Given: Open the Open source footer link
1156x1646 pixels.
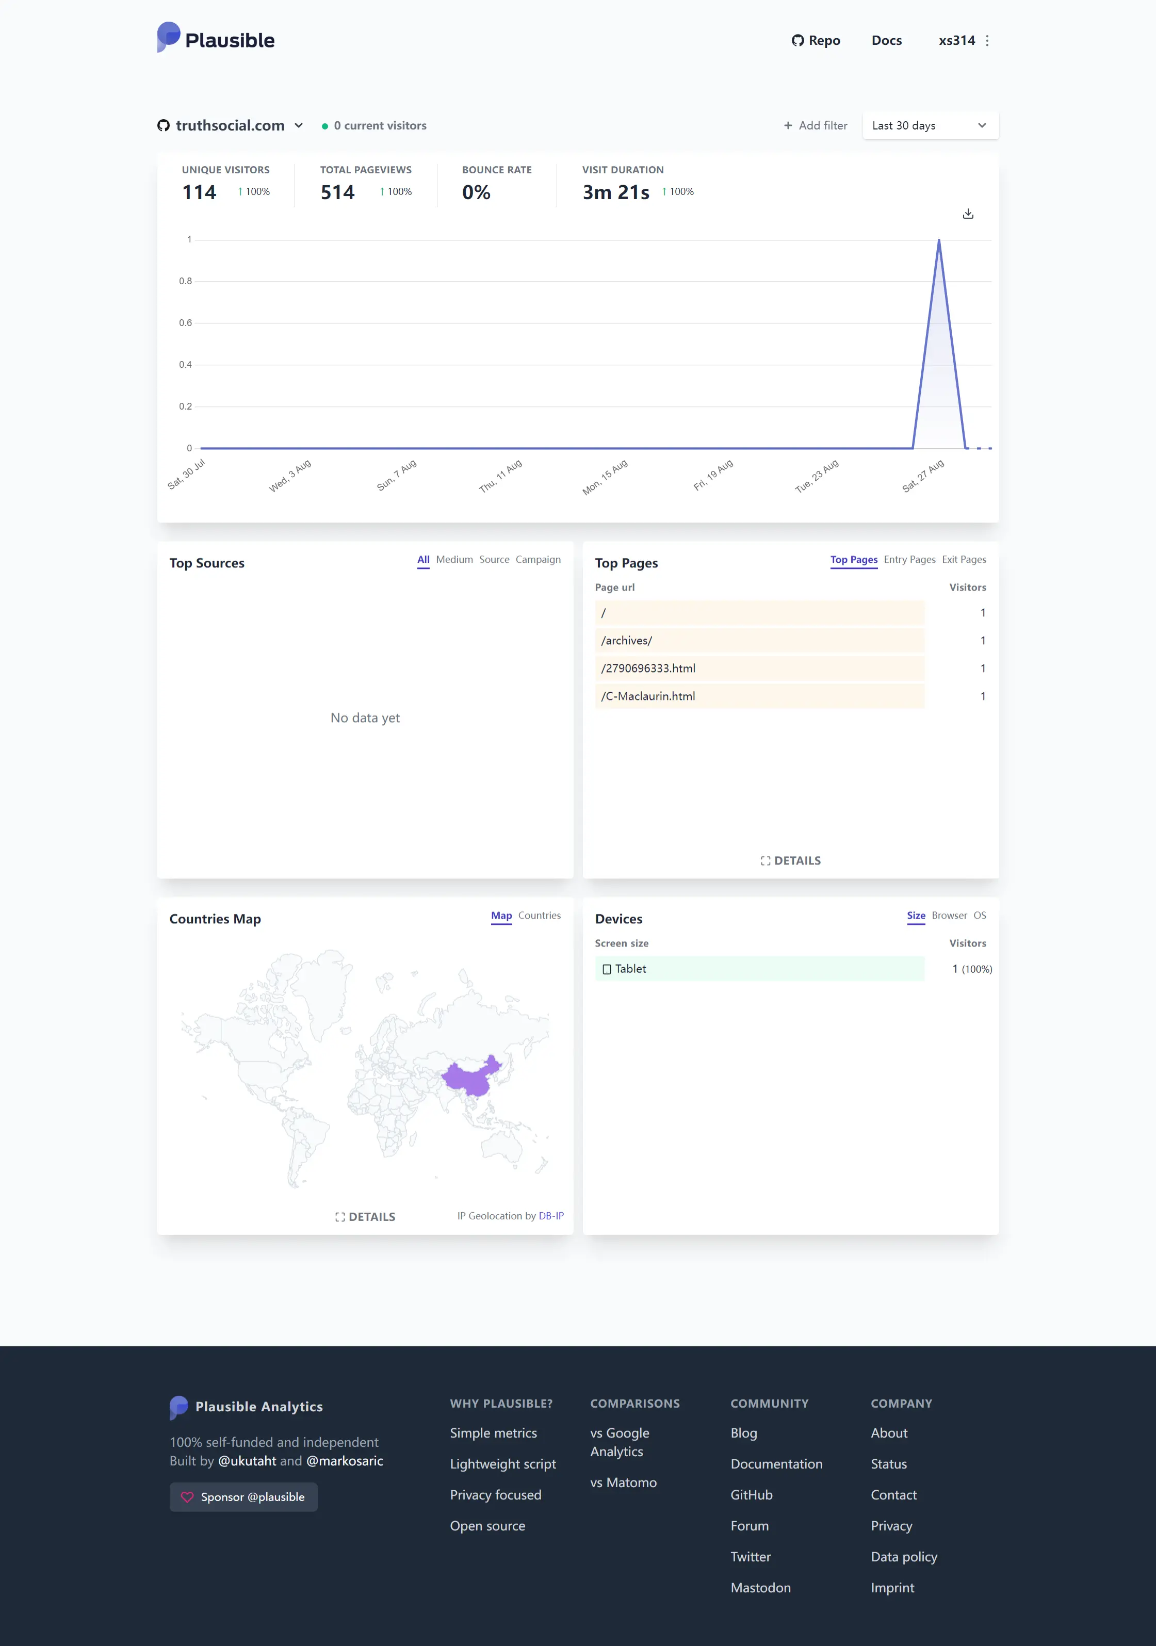Looking at the screenshot, I should coord(487,1526).
